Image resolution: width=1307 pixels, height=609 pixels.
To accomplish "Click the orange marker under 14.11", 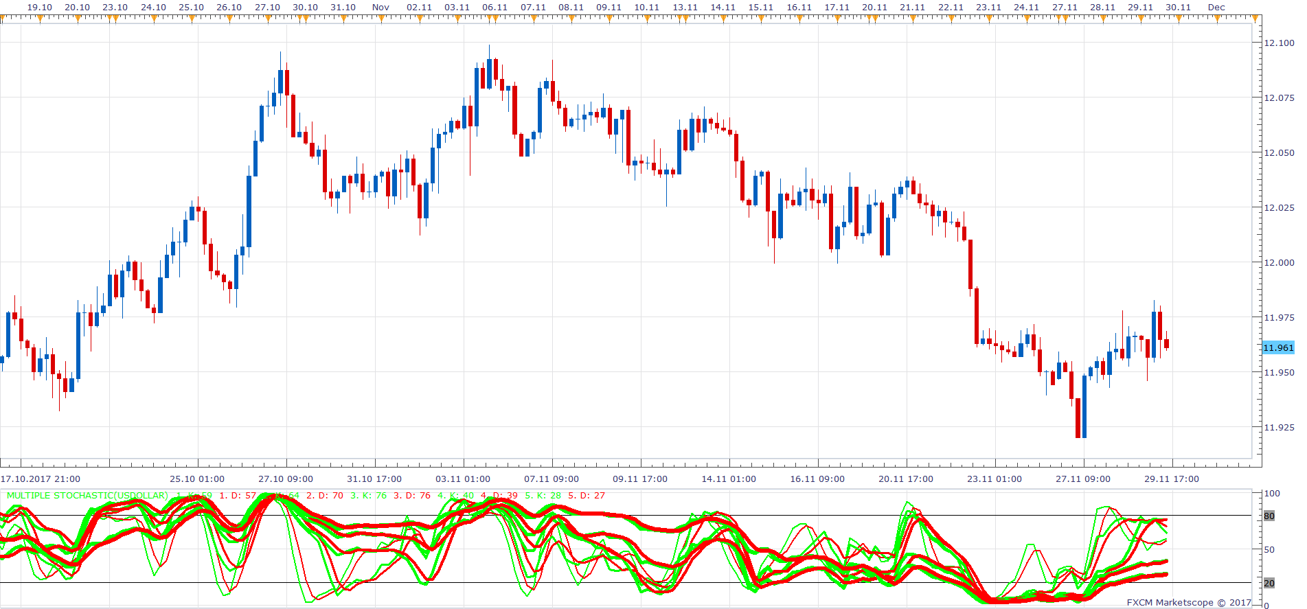I will pos(723,19).
